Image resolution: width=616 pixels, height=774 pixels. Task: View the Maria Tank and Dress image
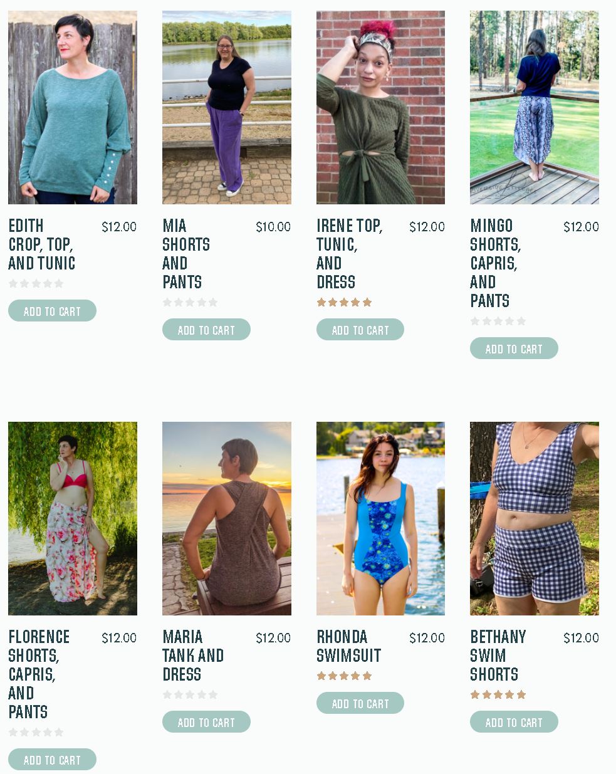click(227, 518)
